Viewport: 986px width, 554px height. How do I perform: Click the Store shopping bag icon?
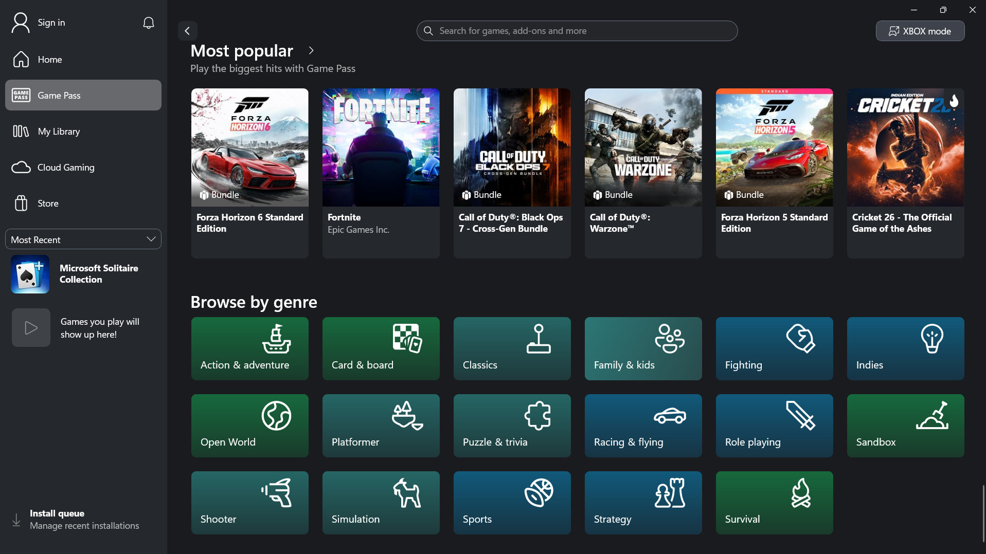click(21, 203)
